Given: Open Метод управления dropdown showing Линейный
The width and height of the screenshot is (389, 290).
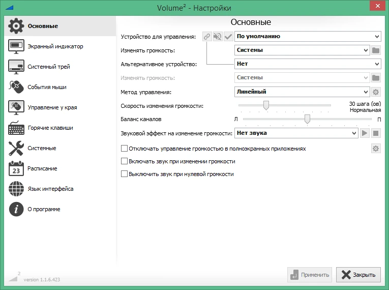Looking at the screenshot, I should pyautogui.click(x=302, y=92).
